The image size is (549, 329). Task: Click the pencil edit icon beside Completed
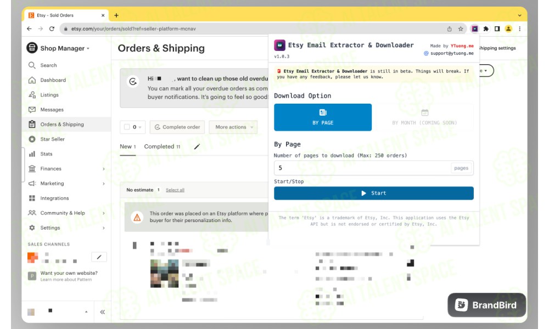[x=197, y=146]
